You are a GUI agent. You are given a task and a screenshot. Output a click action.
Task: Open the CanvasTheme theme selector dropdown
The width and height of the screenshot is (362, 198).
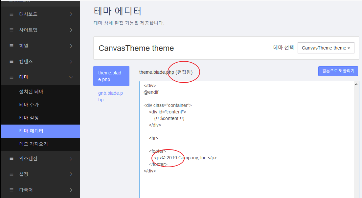[x=326, y=48]
